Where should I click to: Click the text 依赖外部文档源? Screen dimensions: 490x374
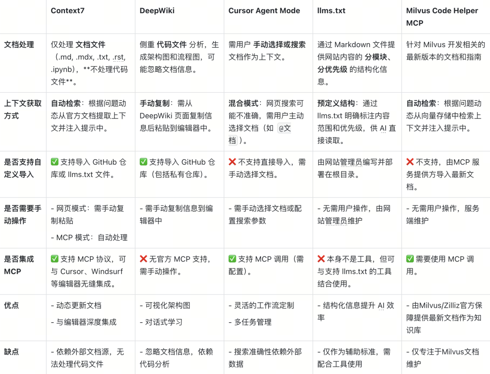[x=83, y=352]
